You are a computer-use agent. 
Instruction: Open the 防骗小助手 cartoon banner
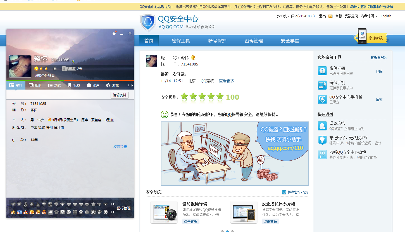235,154
